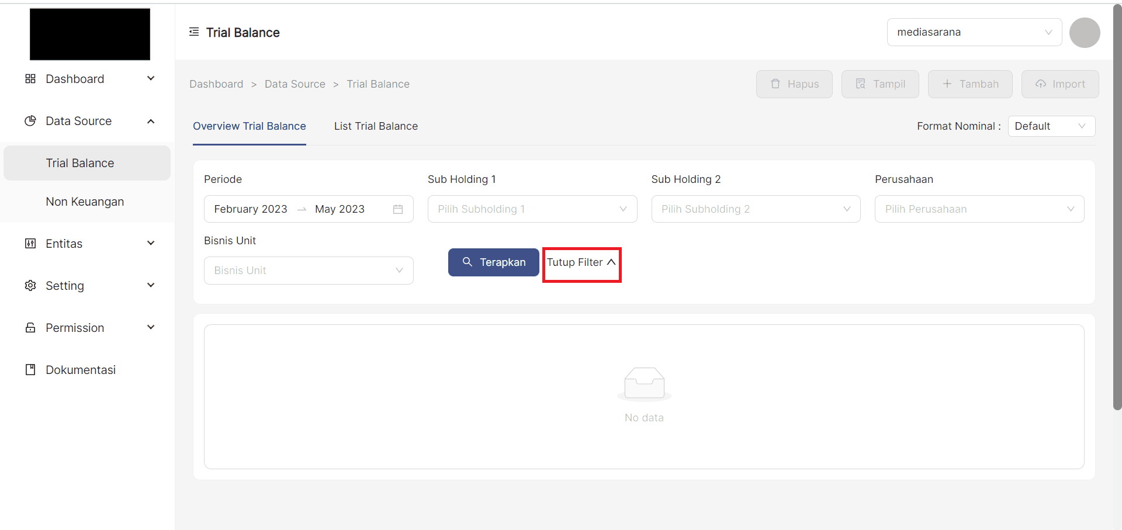Expand the Entitas sidebar menu chevron
This screenshot has width=1122, height=530.
click(151, 244)
